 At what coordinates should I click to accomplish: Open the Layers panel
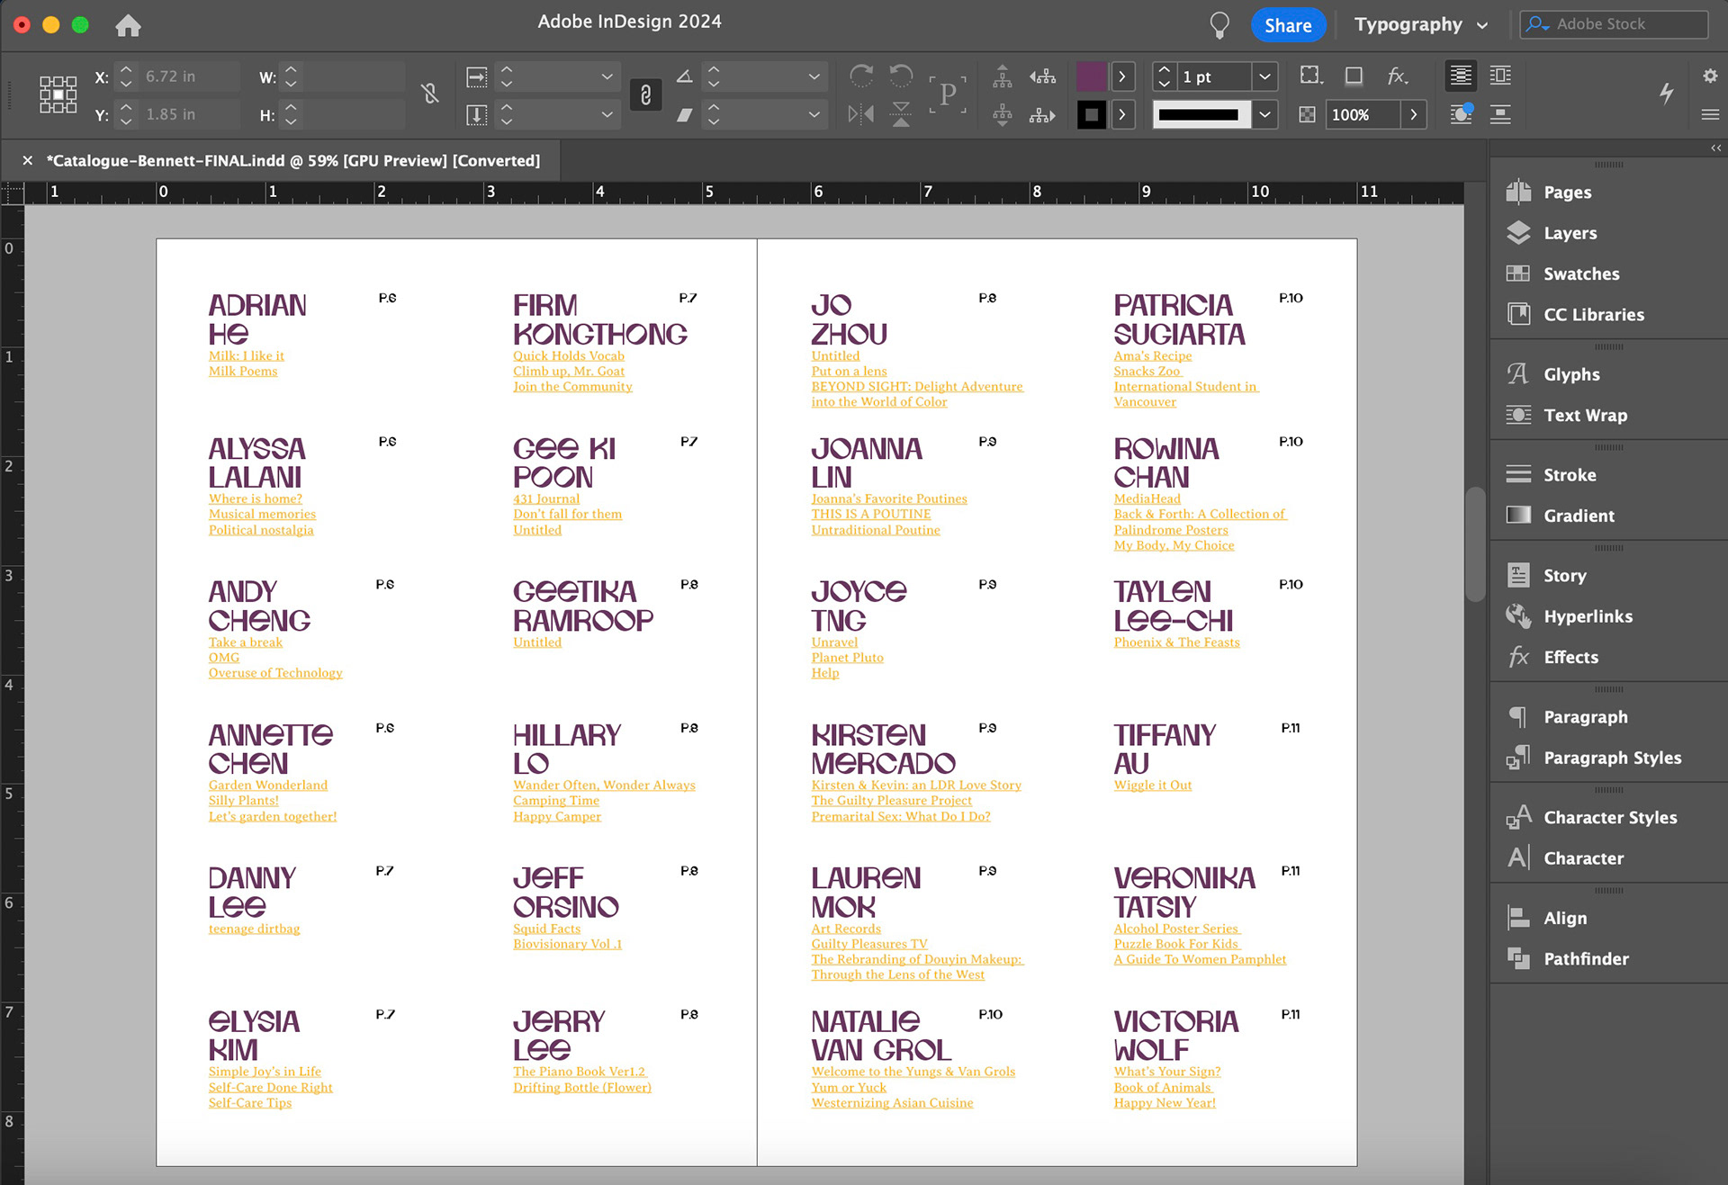point(1569,233)
